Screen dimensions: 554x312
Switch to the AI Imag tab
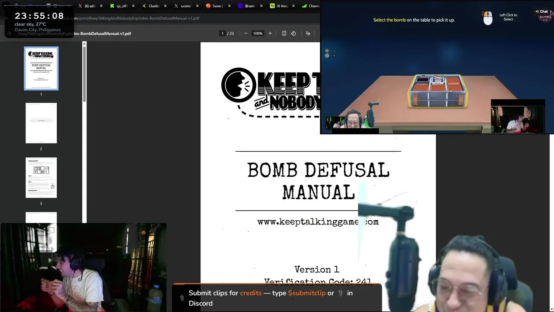pos(280,6)
